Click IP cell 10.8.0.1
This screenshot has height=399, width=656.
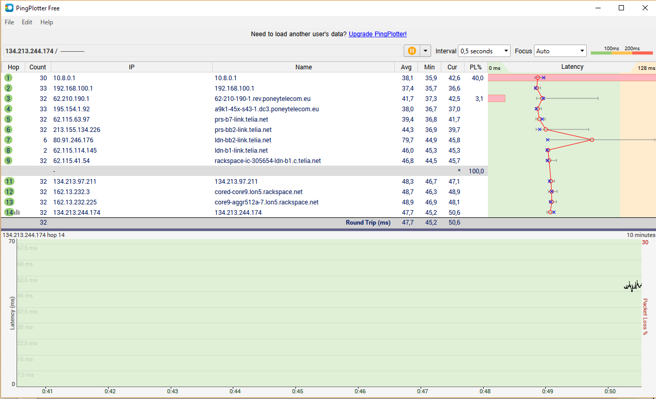coord(64,78)
